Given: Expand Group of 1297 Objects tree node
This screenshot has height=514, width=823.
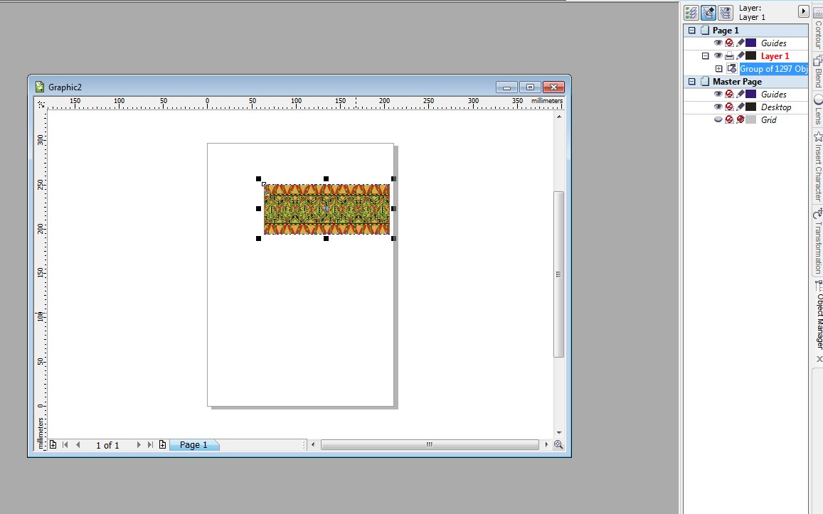Looking at the screenshot, I should [719, 69].
